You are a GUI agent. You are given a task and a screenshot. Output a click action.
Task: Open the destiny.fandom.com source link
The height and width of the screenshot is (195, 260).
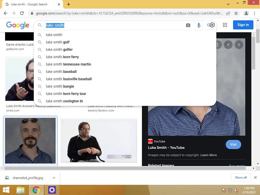101,110
